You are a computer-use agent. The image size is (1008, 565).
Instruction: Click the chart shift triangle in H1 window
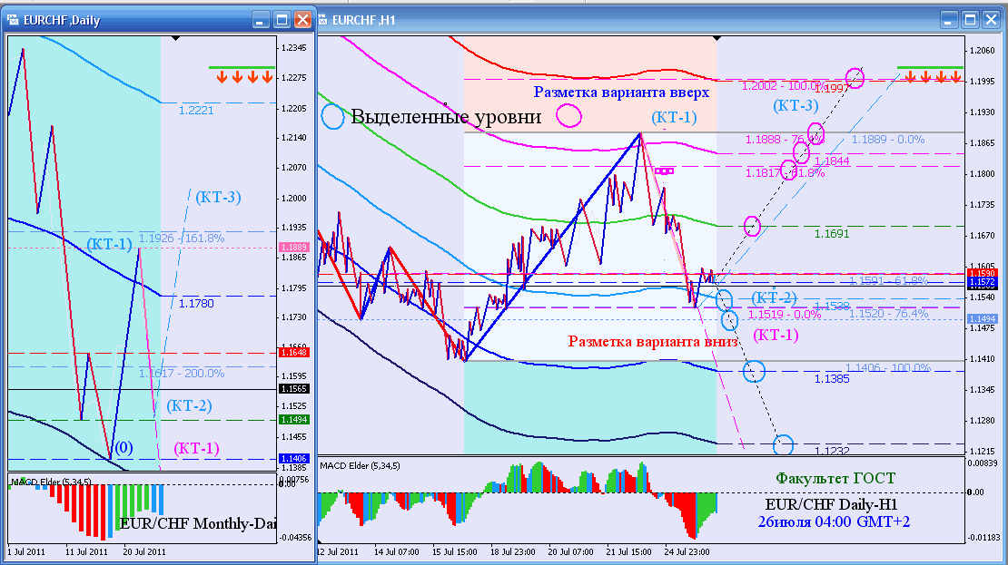pyautogui.click(x=716, y=38)
